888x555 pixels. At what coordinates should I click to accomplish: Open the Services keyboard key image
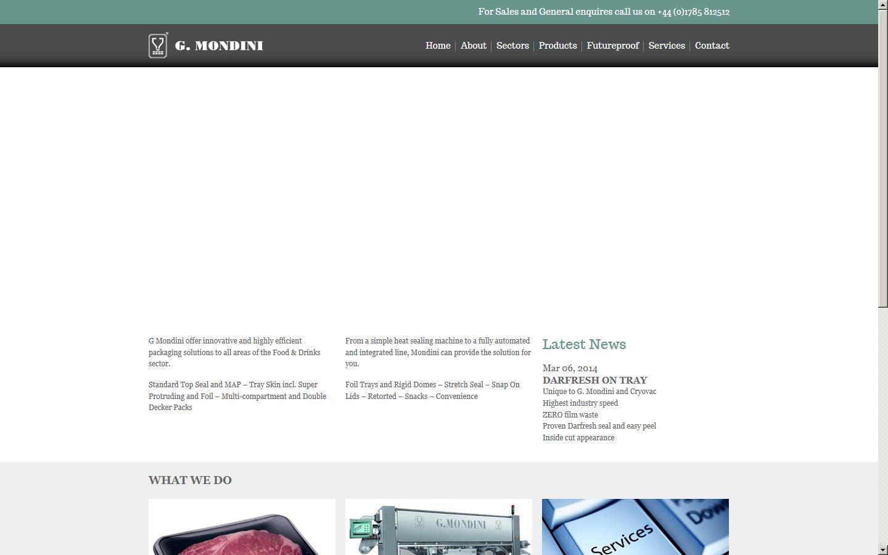635,527
